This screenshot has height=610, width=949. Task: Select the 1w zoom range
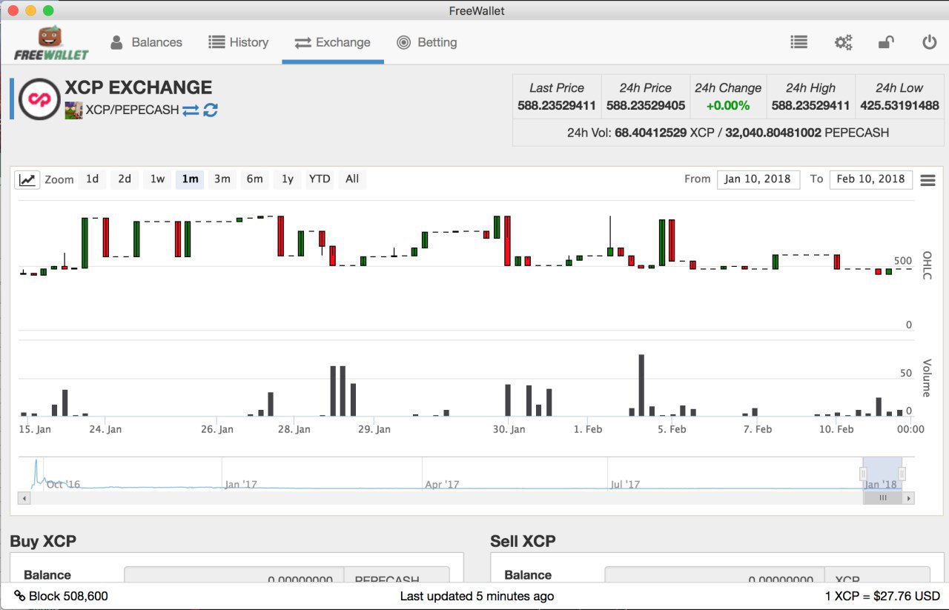point(157,179)
